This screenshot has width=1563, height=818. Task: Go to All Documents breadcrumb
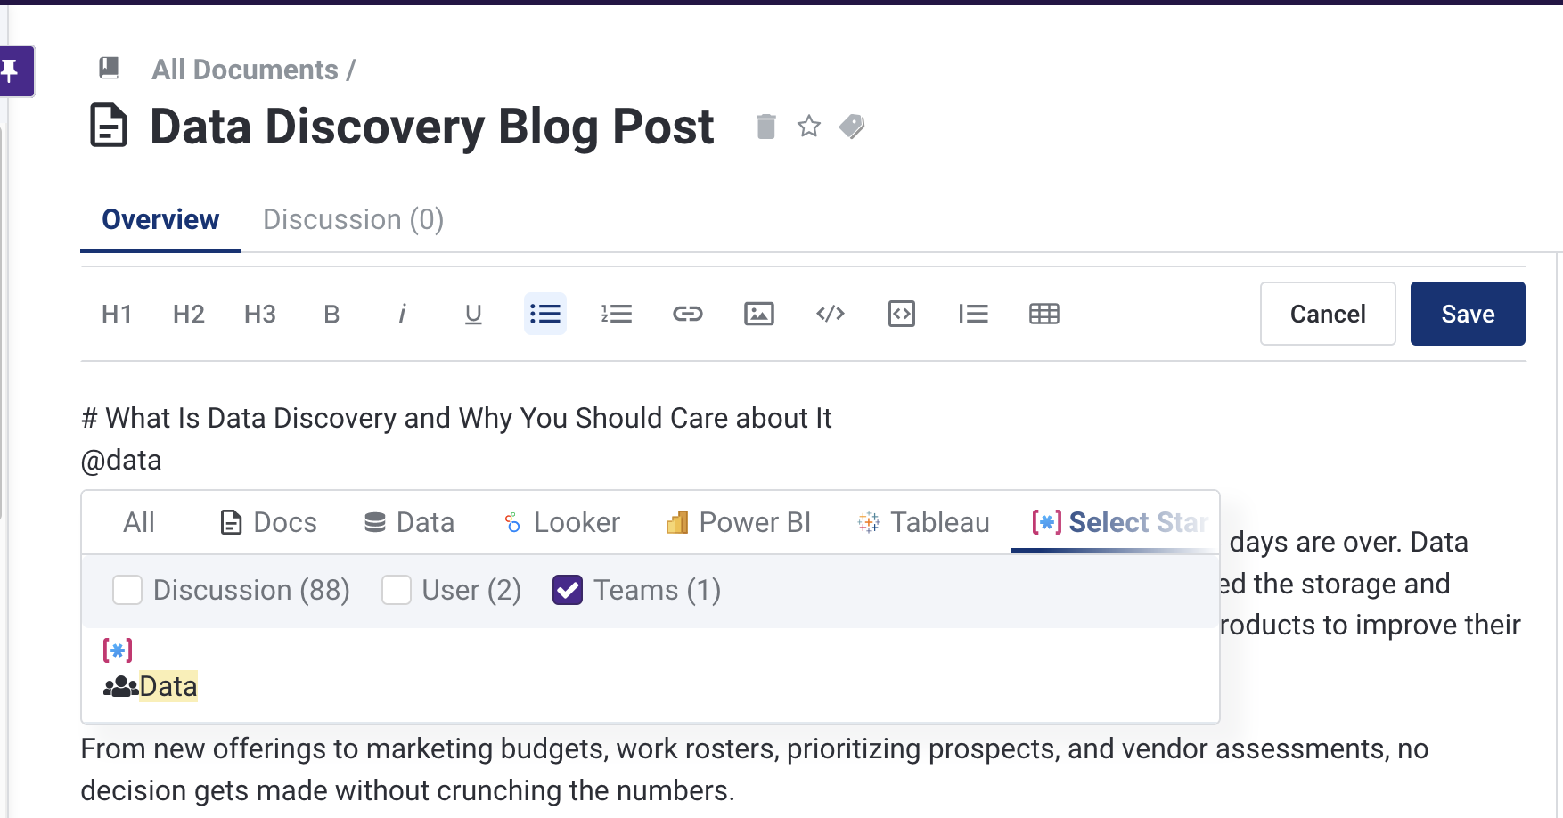point(245,70)
